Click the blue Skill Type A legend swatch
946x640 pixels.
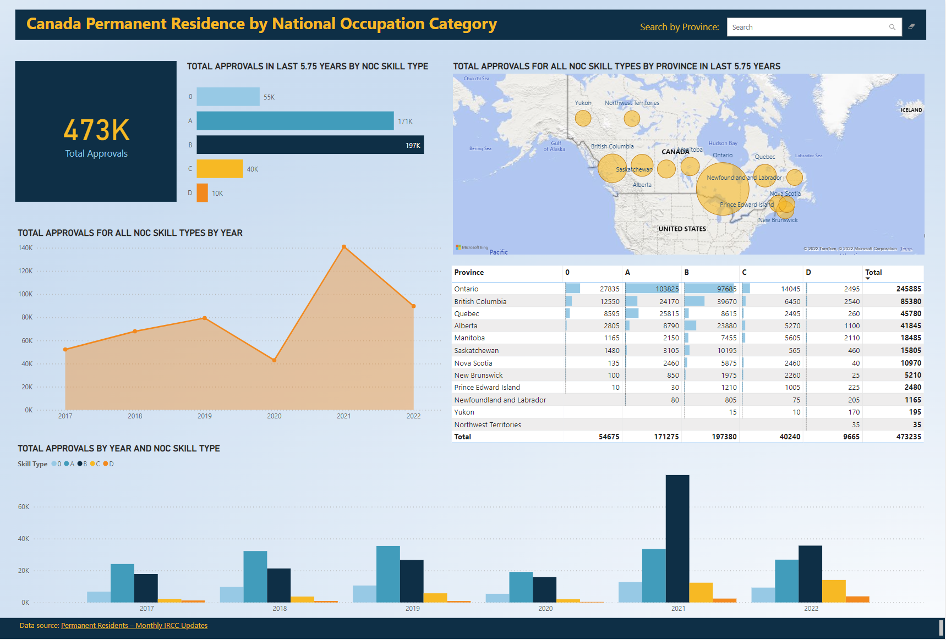point(67,464)
